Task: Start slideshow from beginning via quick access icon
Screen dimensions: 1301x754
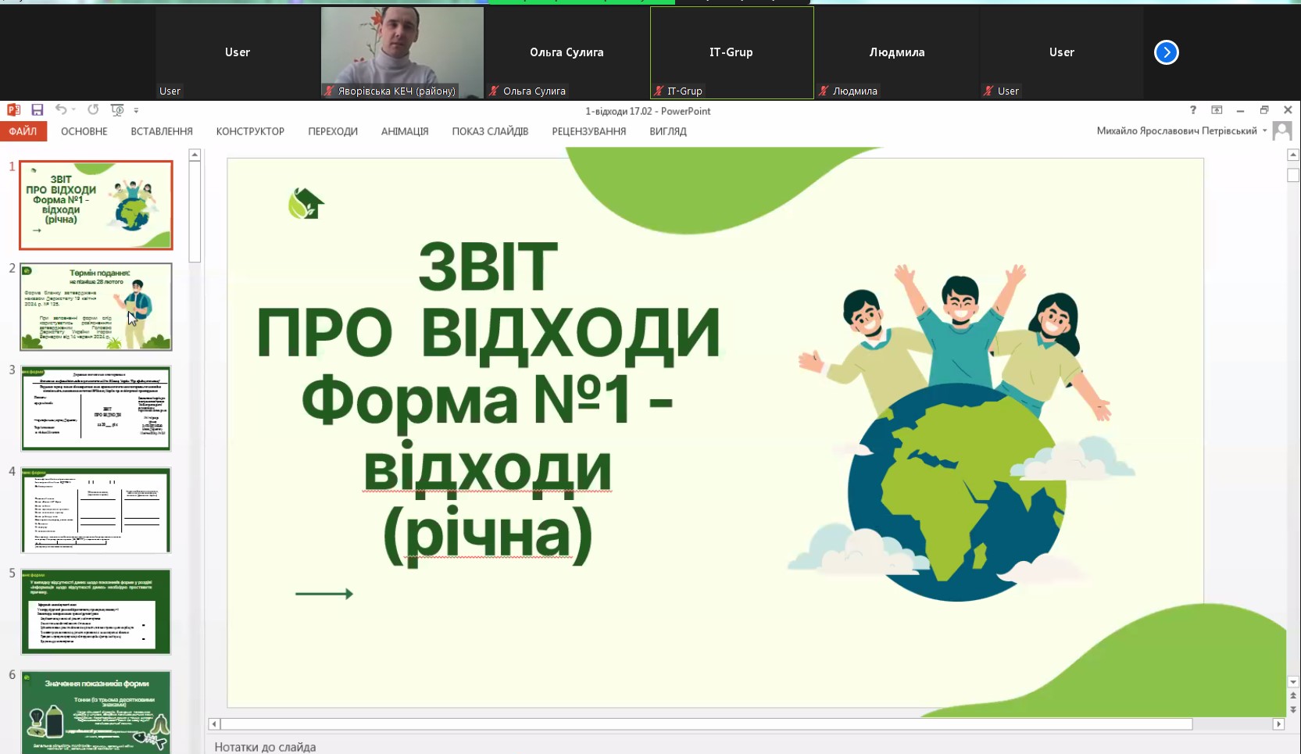Action: (117, 110)
